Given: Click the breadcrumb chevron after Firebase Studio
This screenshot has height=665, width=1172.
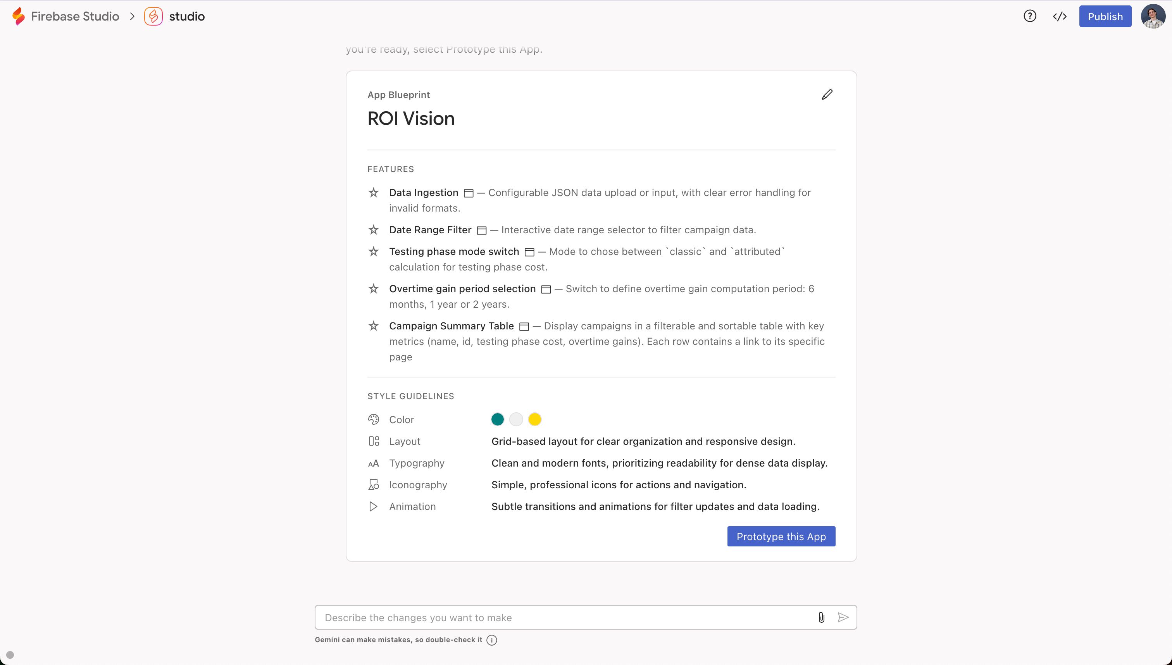Looking at the screenshot, I should [132, 16].
